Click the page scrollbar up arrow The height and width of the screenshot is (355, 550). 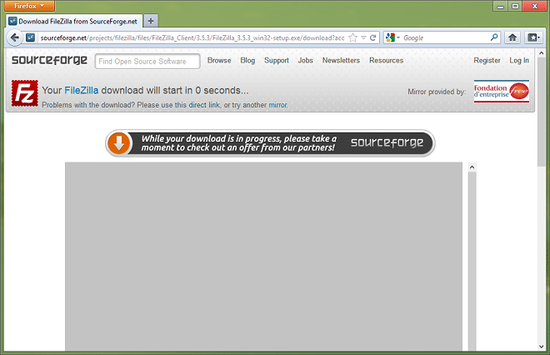pos(541,53)
